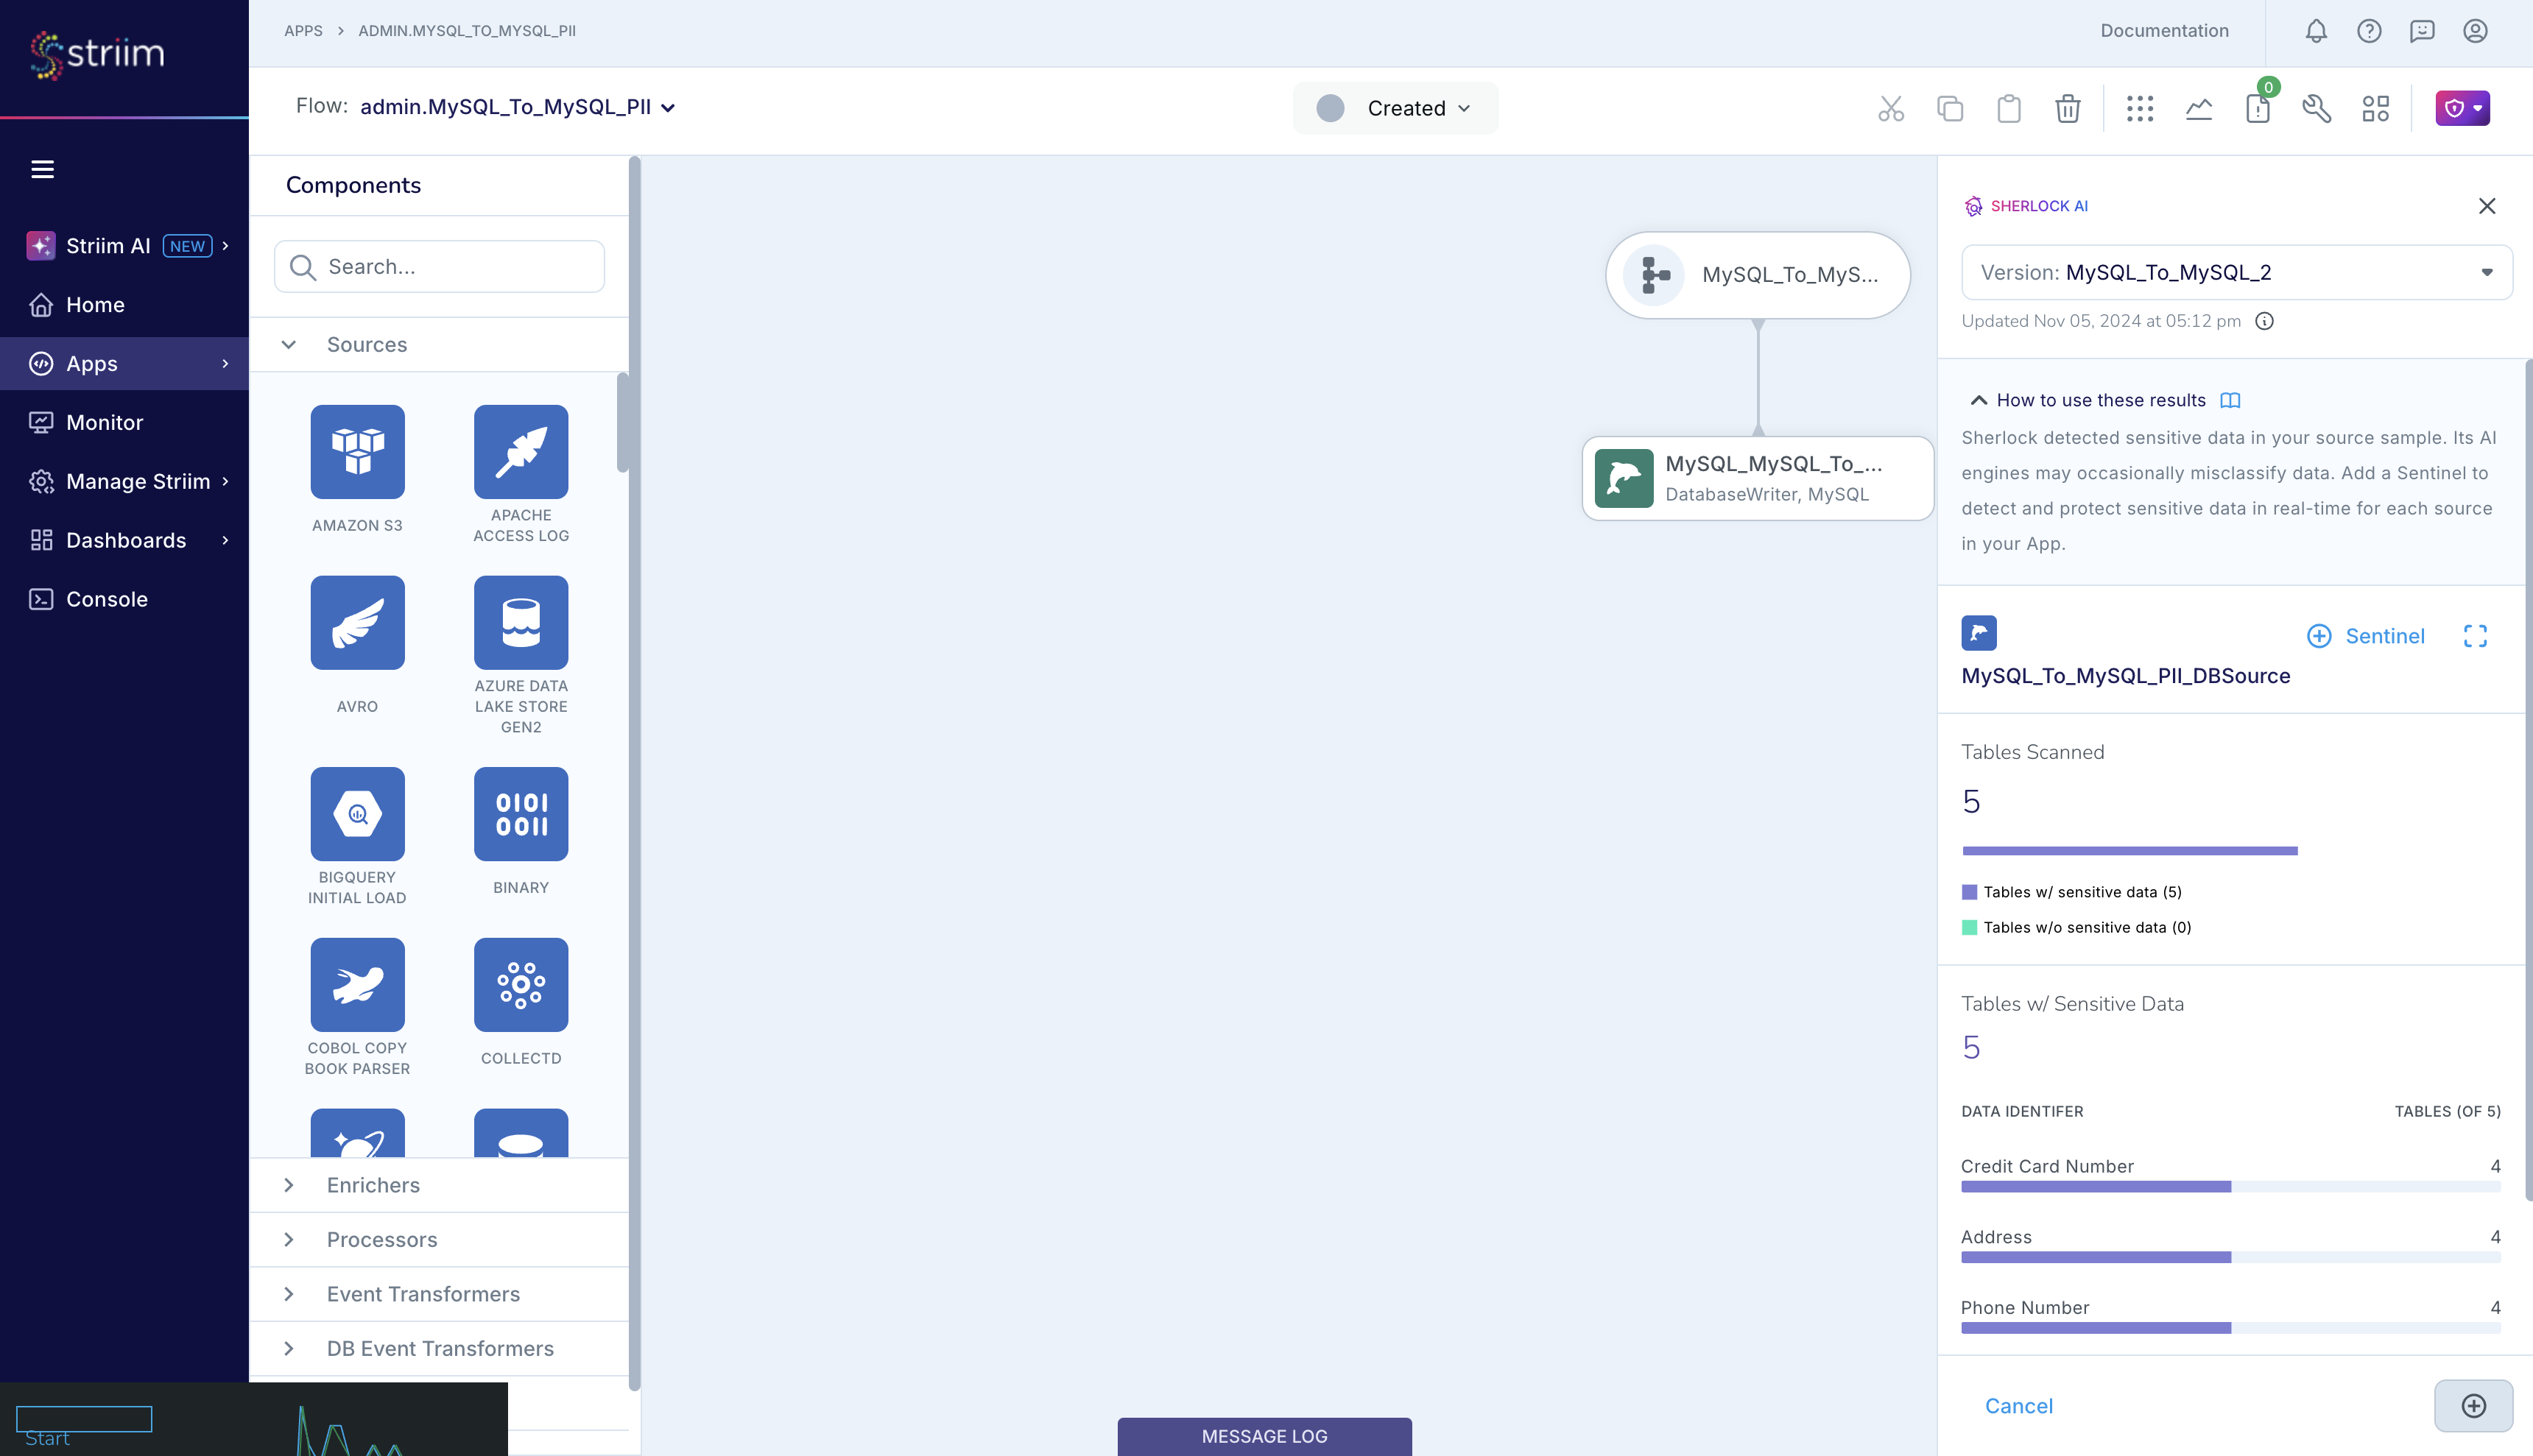Select the Avro source component
The width and height of the screenshot is (2533, 1456).
point(356,622)
